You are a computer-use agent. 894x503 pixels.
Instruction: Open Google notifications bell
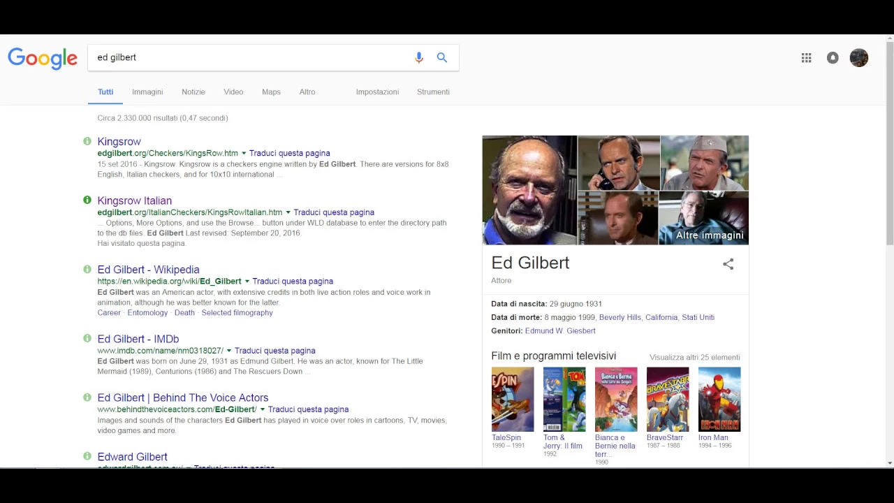pos(833,58)
